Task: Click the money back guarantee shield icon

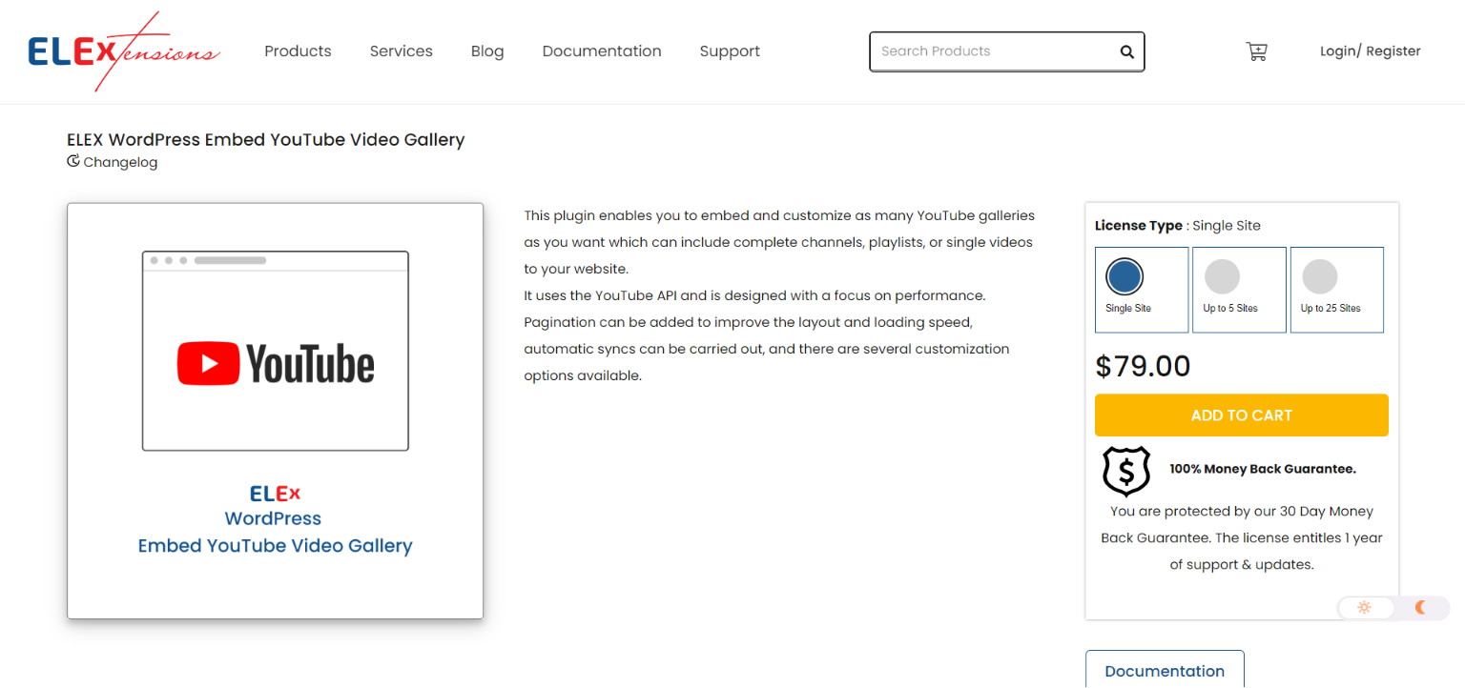Action: (x=1126, y=471)
